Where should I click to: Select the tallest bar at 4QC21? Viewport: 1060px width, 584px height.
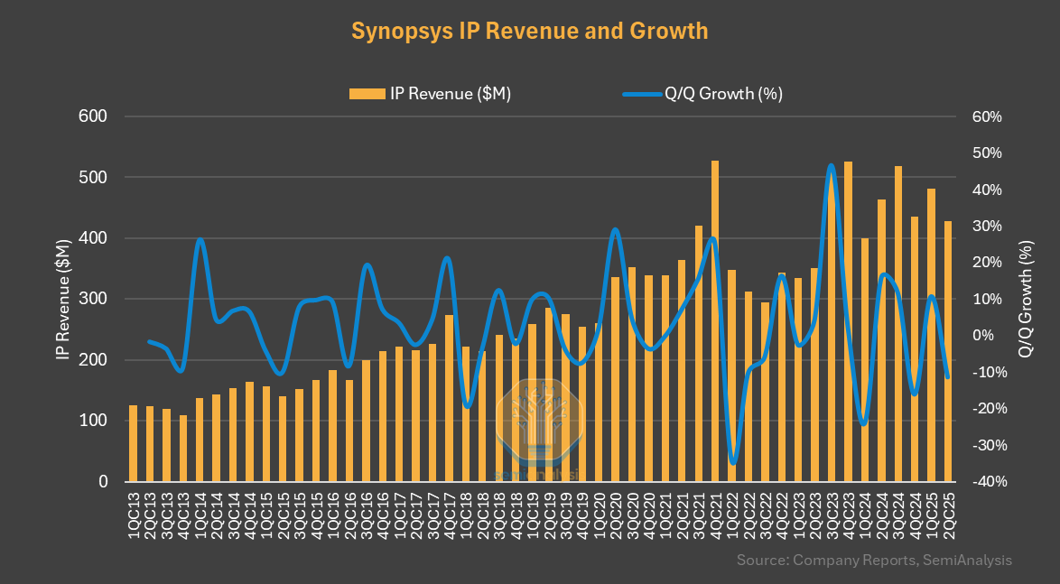[x=715, y=320]
